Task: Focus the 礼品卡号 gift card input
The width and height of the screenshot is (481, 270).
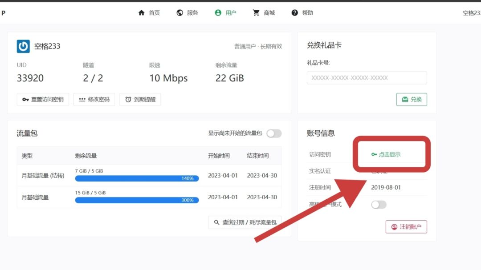Action: coord(367,78)
